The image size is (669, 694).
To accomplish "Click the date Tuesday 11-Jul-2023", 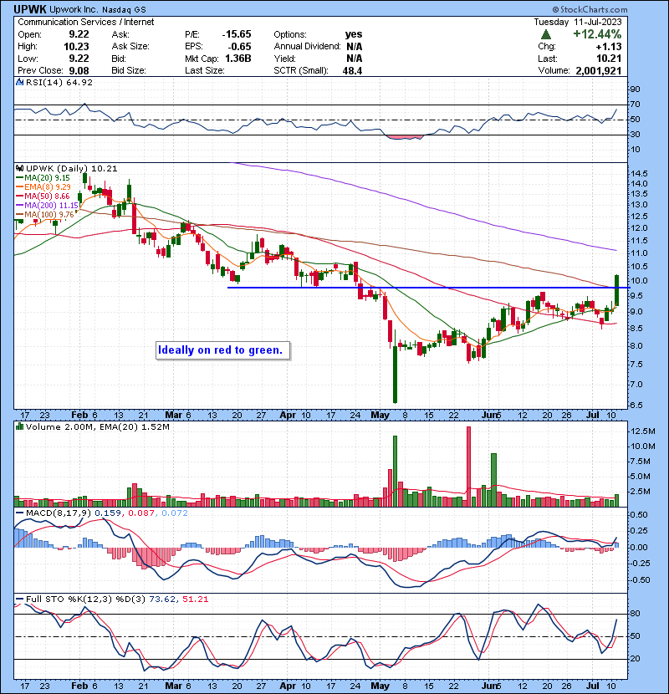I will coord(577,22).
